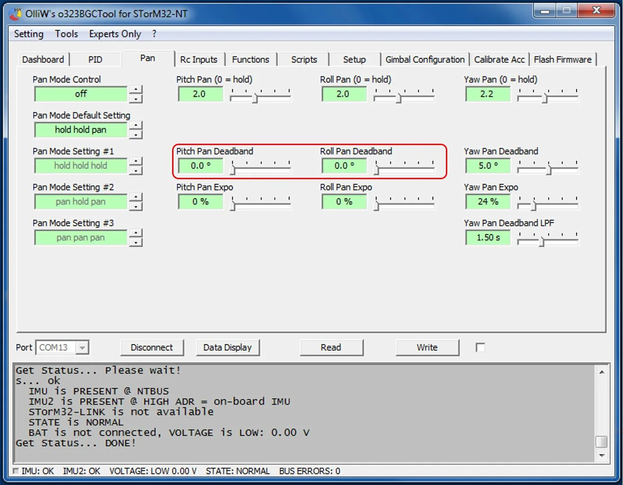Click the o323BGCTool app icon in title bar
The width and height of the screenshot is (623, 485).
point(15,14)
